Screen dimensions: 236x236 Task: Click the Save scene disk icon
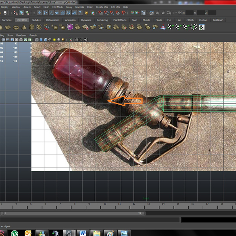[x=5, y=13]
